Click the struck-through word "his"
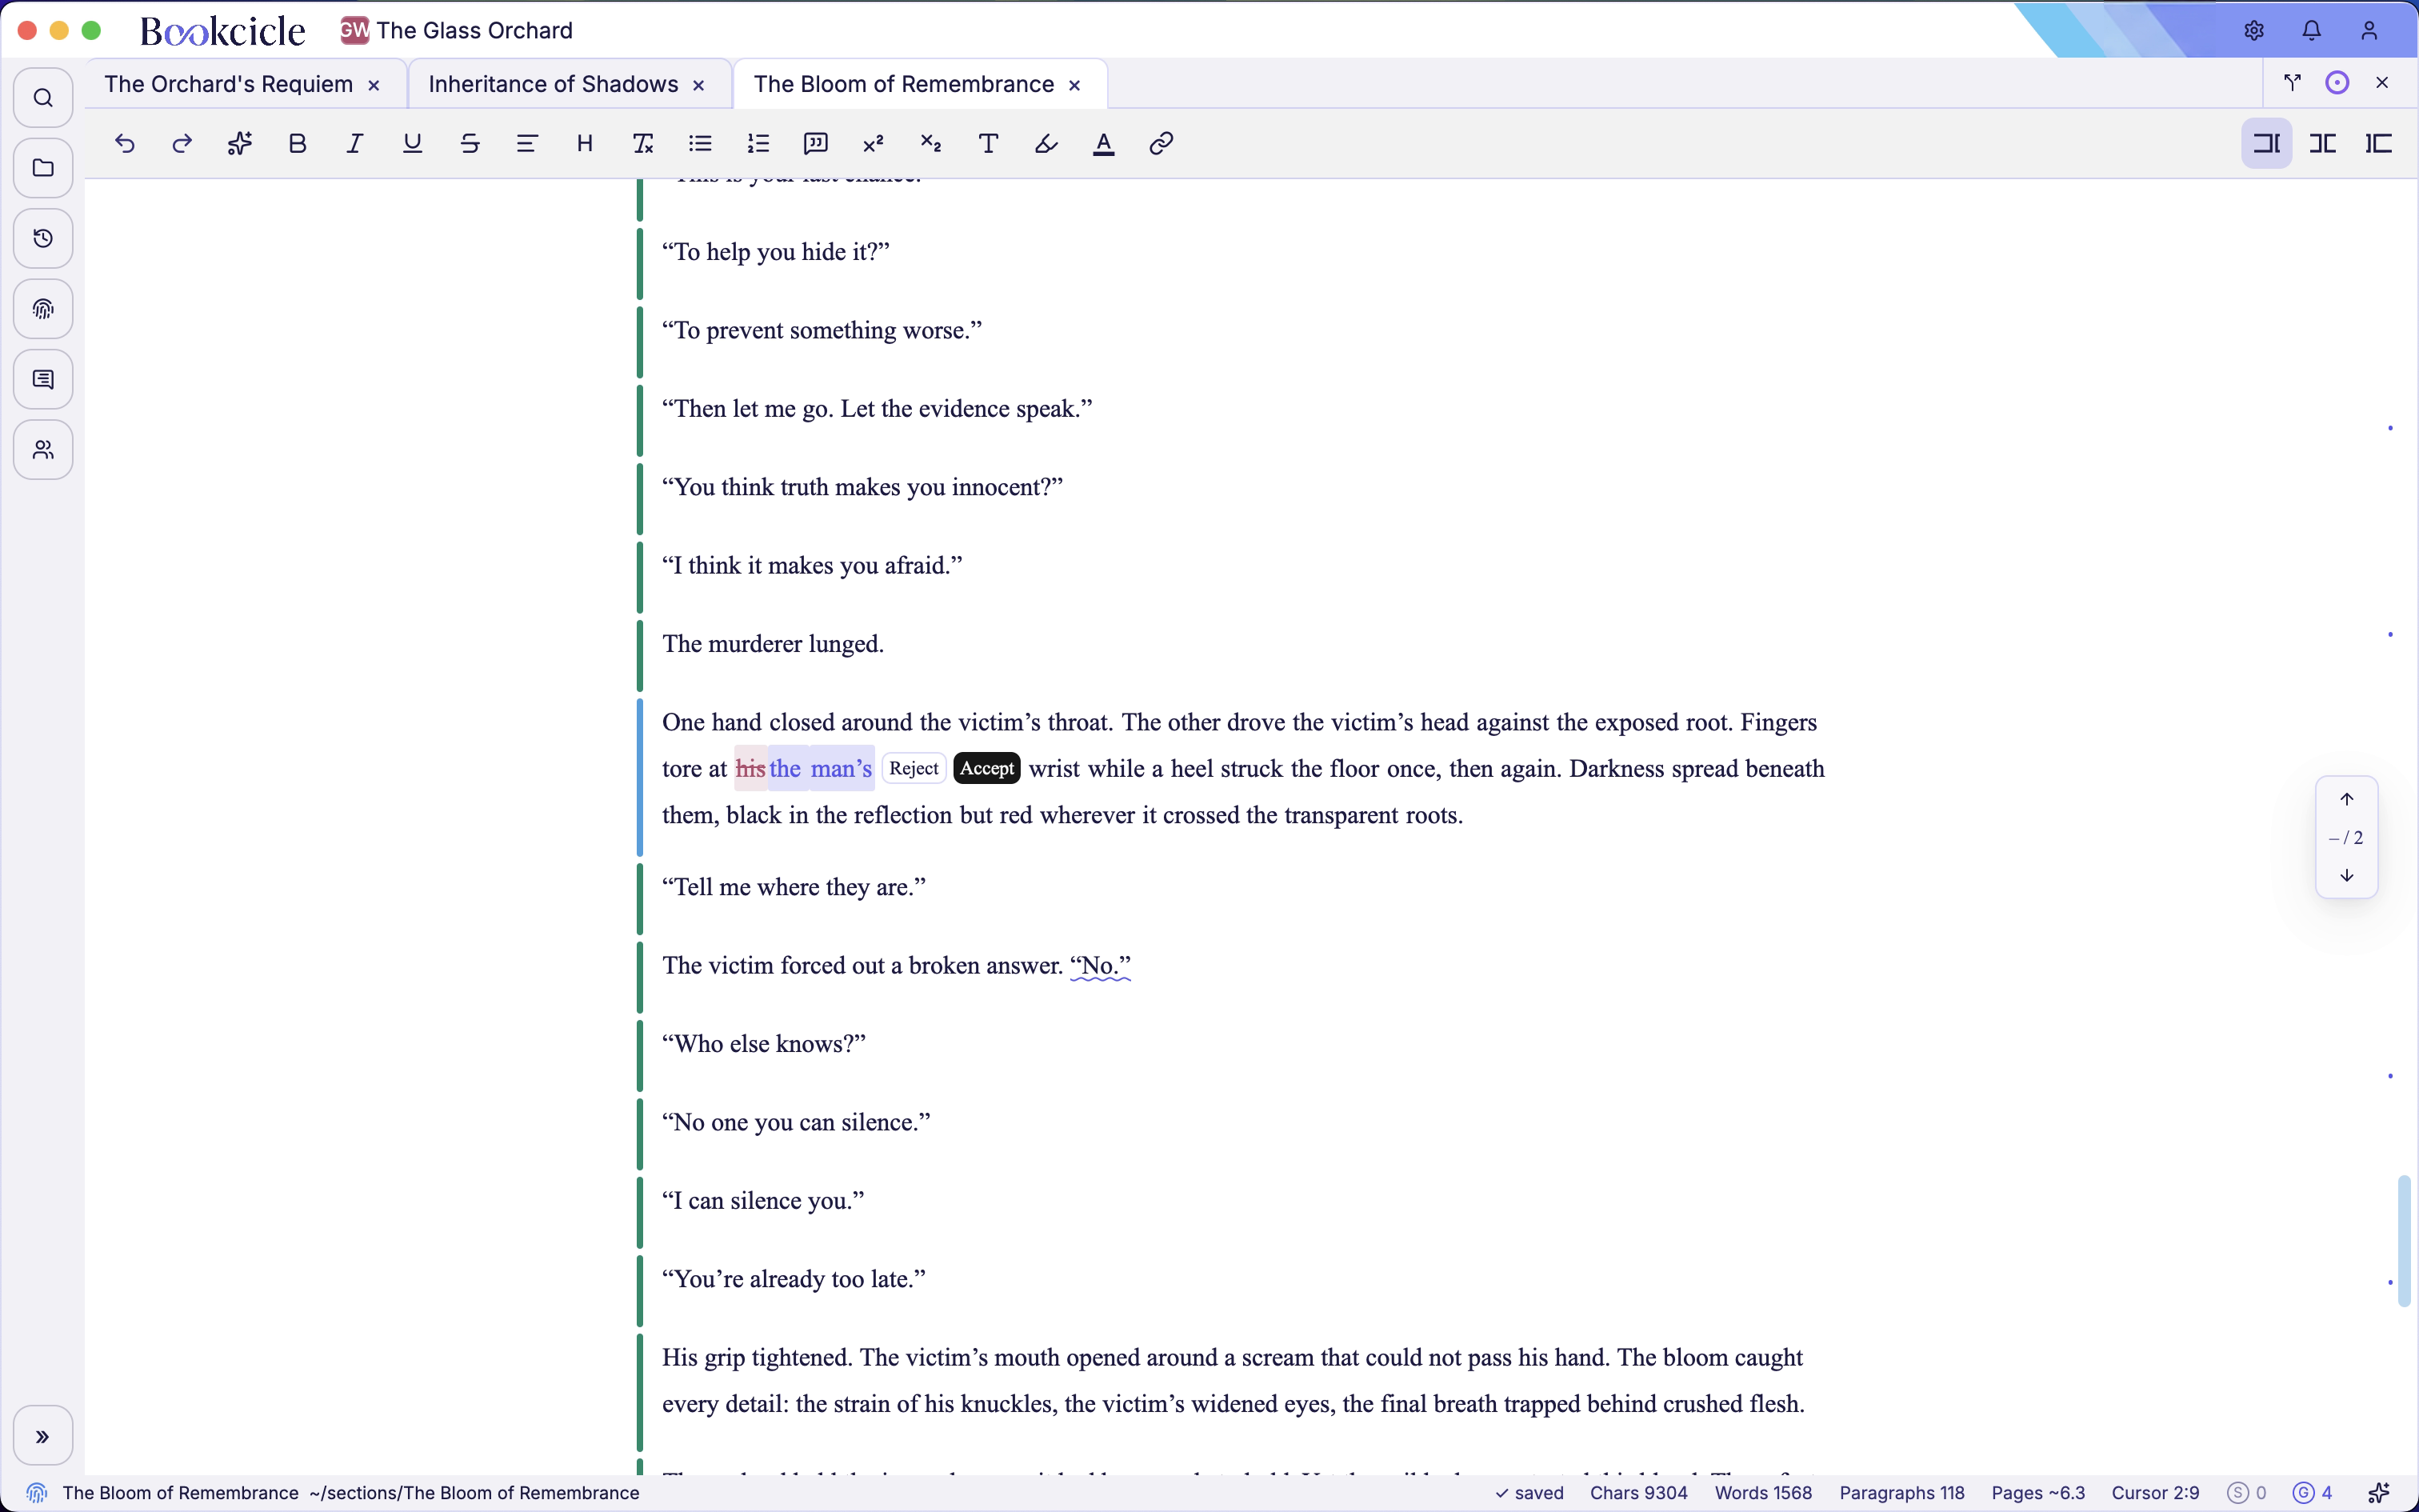The image size is (2419, 1512). (750, 768)
